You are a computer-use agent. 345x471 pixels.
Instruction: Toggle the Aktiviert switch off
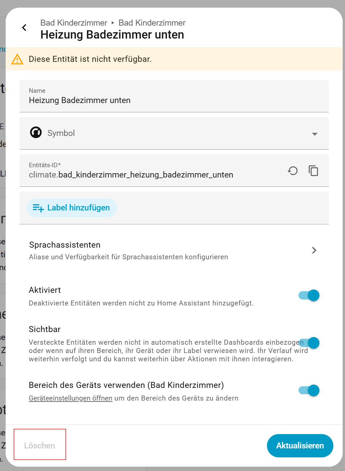click(x=309, y=295)
